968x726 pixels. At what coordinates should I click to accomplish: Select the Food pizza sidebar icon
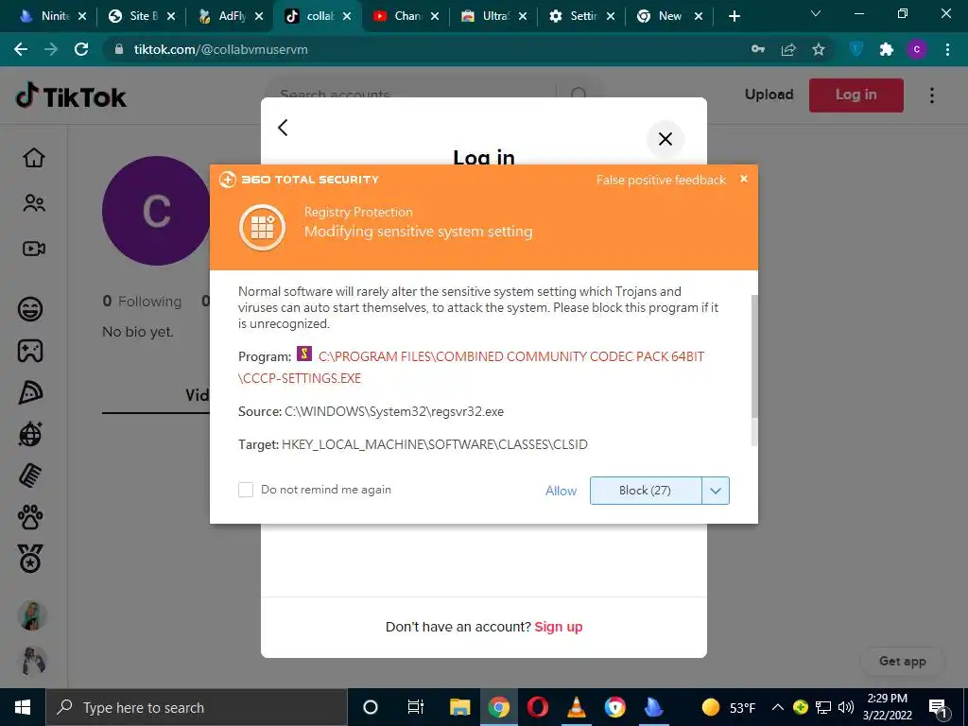30,392
